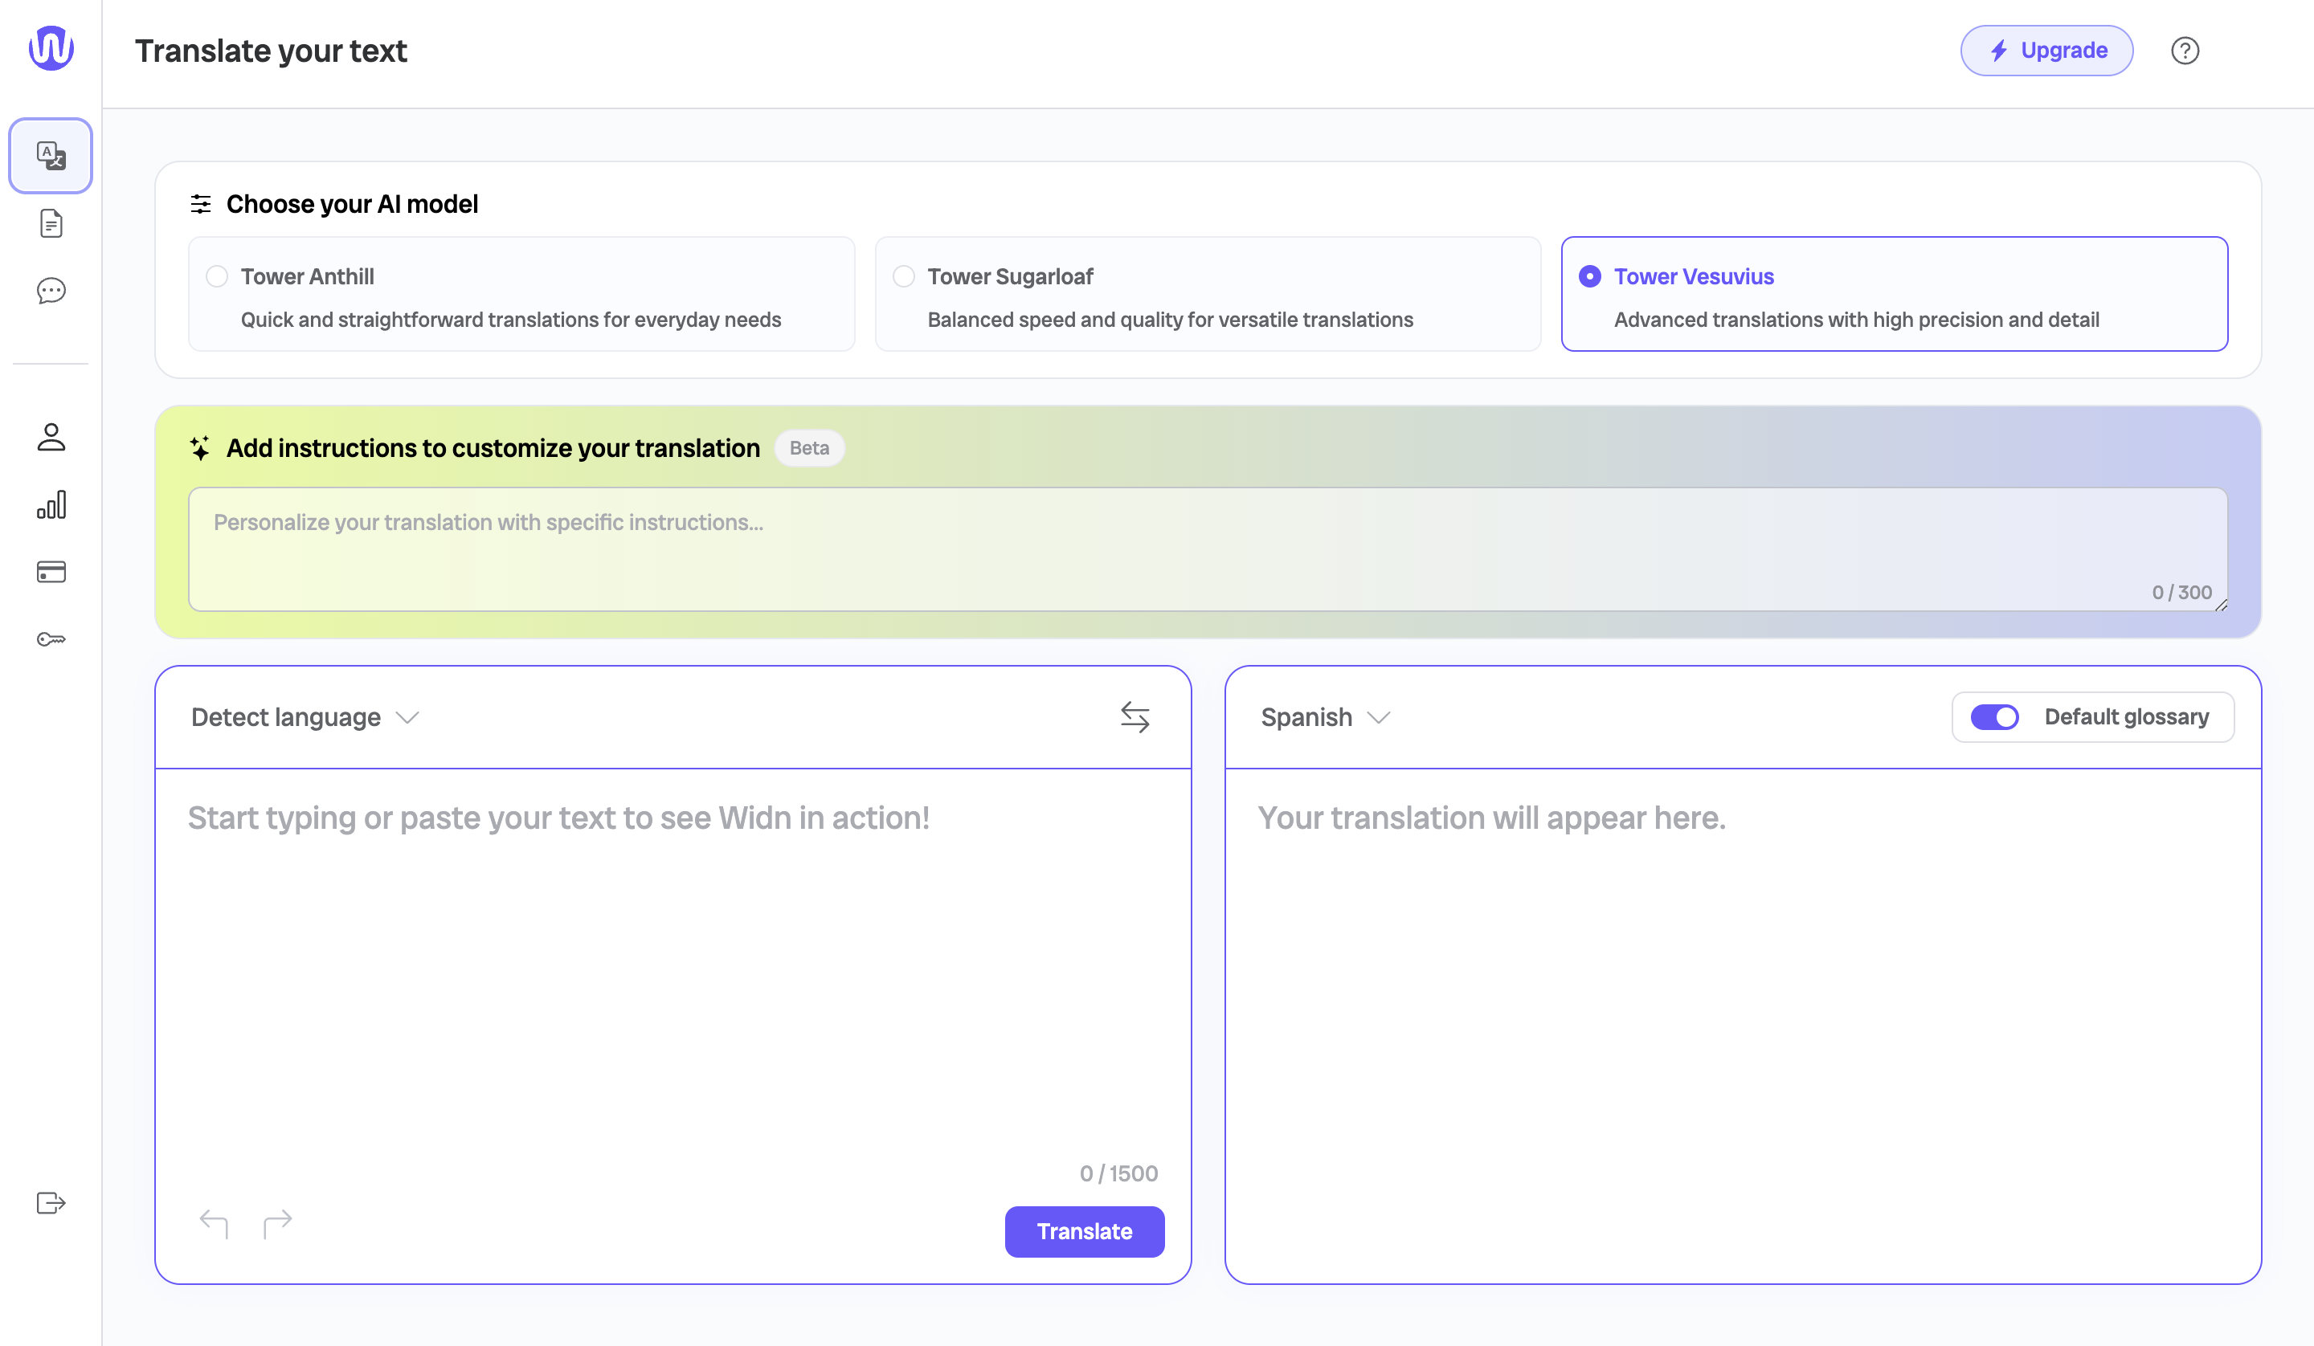
Task: Click the log out icon
Action: (x=51, y=1203)
